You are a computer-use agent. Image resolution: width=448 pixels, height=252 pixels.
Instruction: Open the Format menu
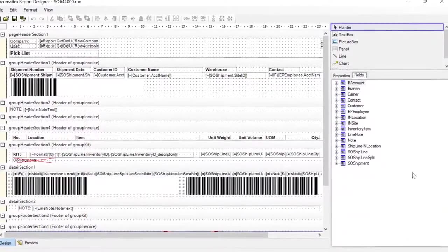click(x=30, y=10)
